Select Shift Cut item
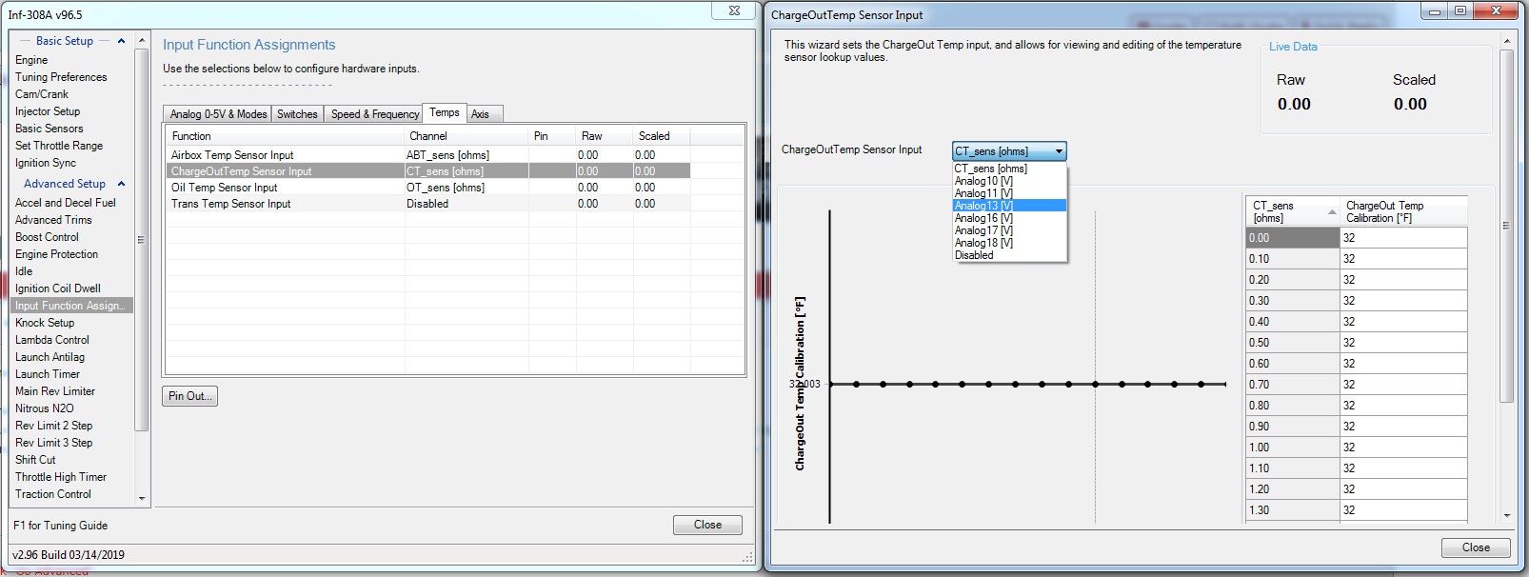The height and width of the screenshot is (577, 1529). (35, 460)
